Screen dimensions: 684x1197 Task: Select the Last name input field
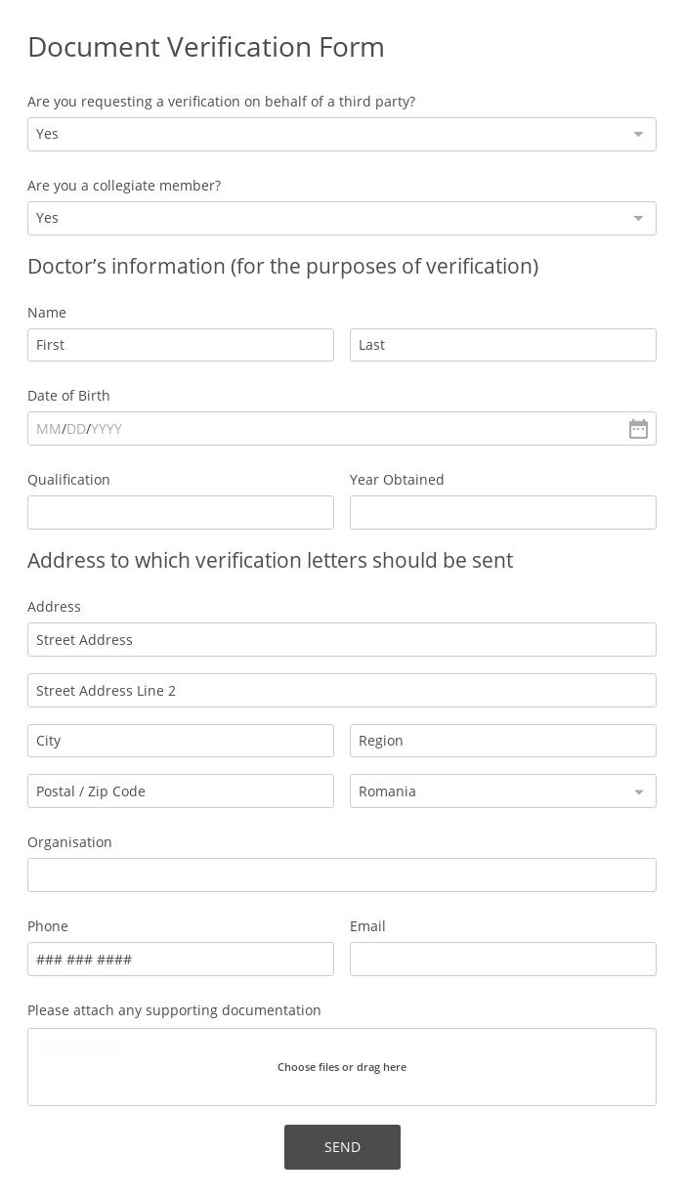click(x=503, y=344)
